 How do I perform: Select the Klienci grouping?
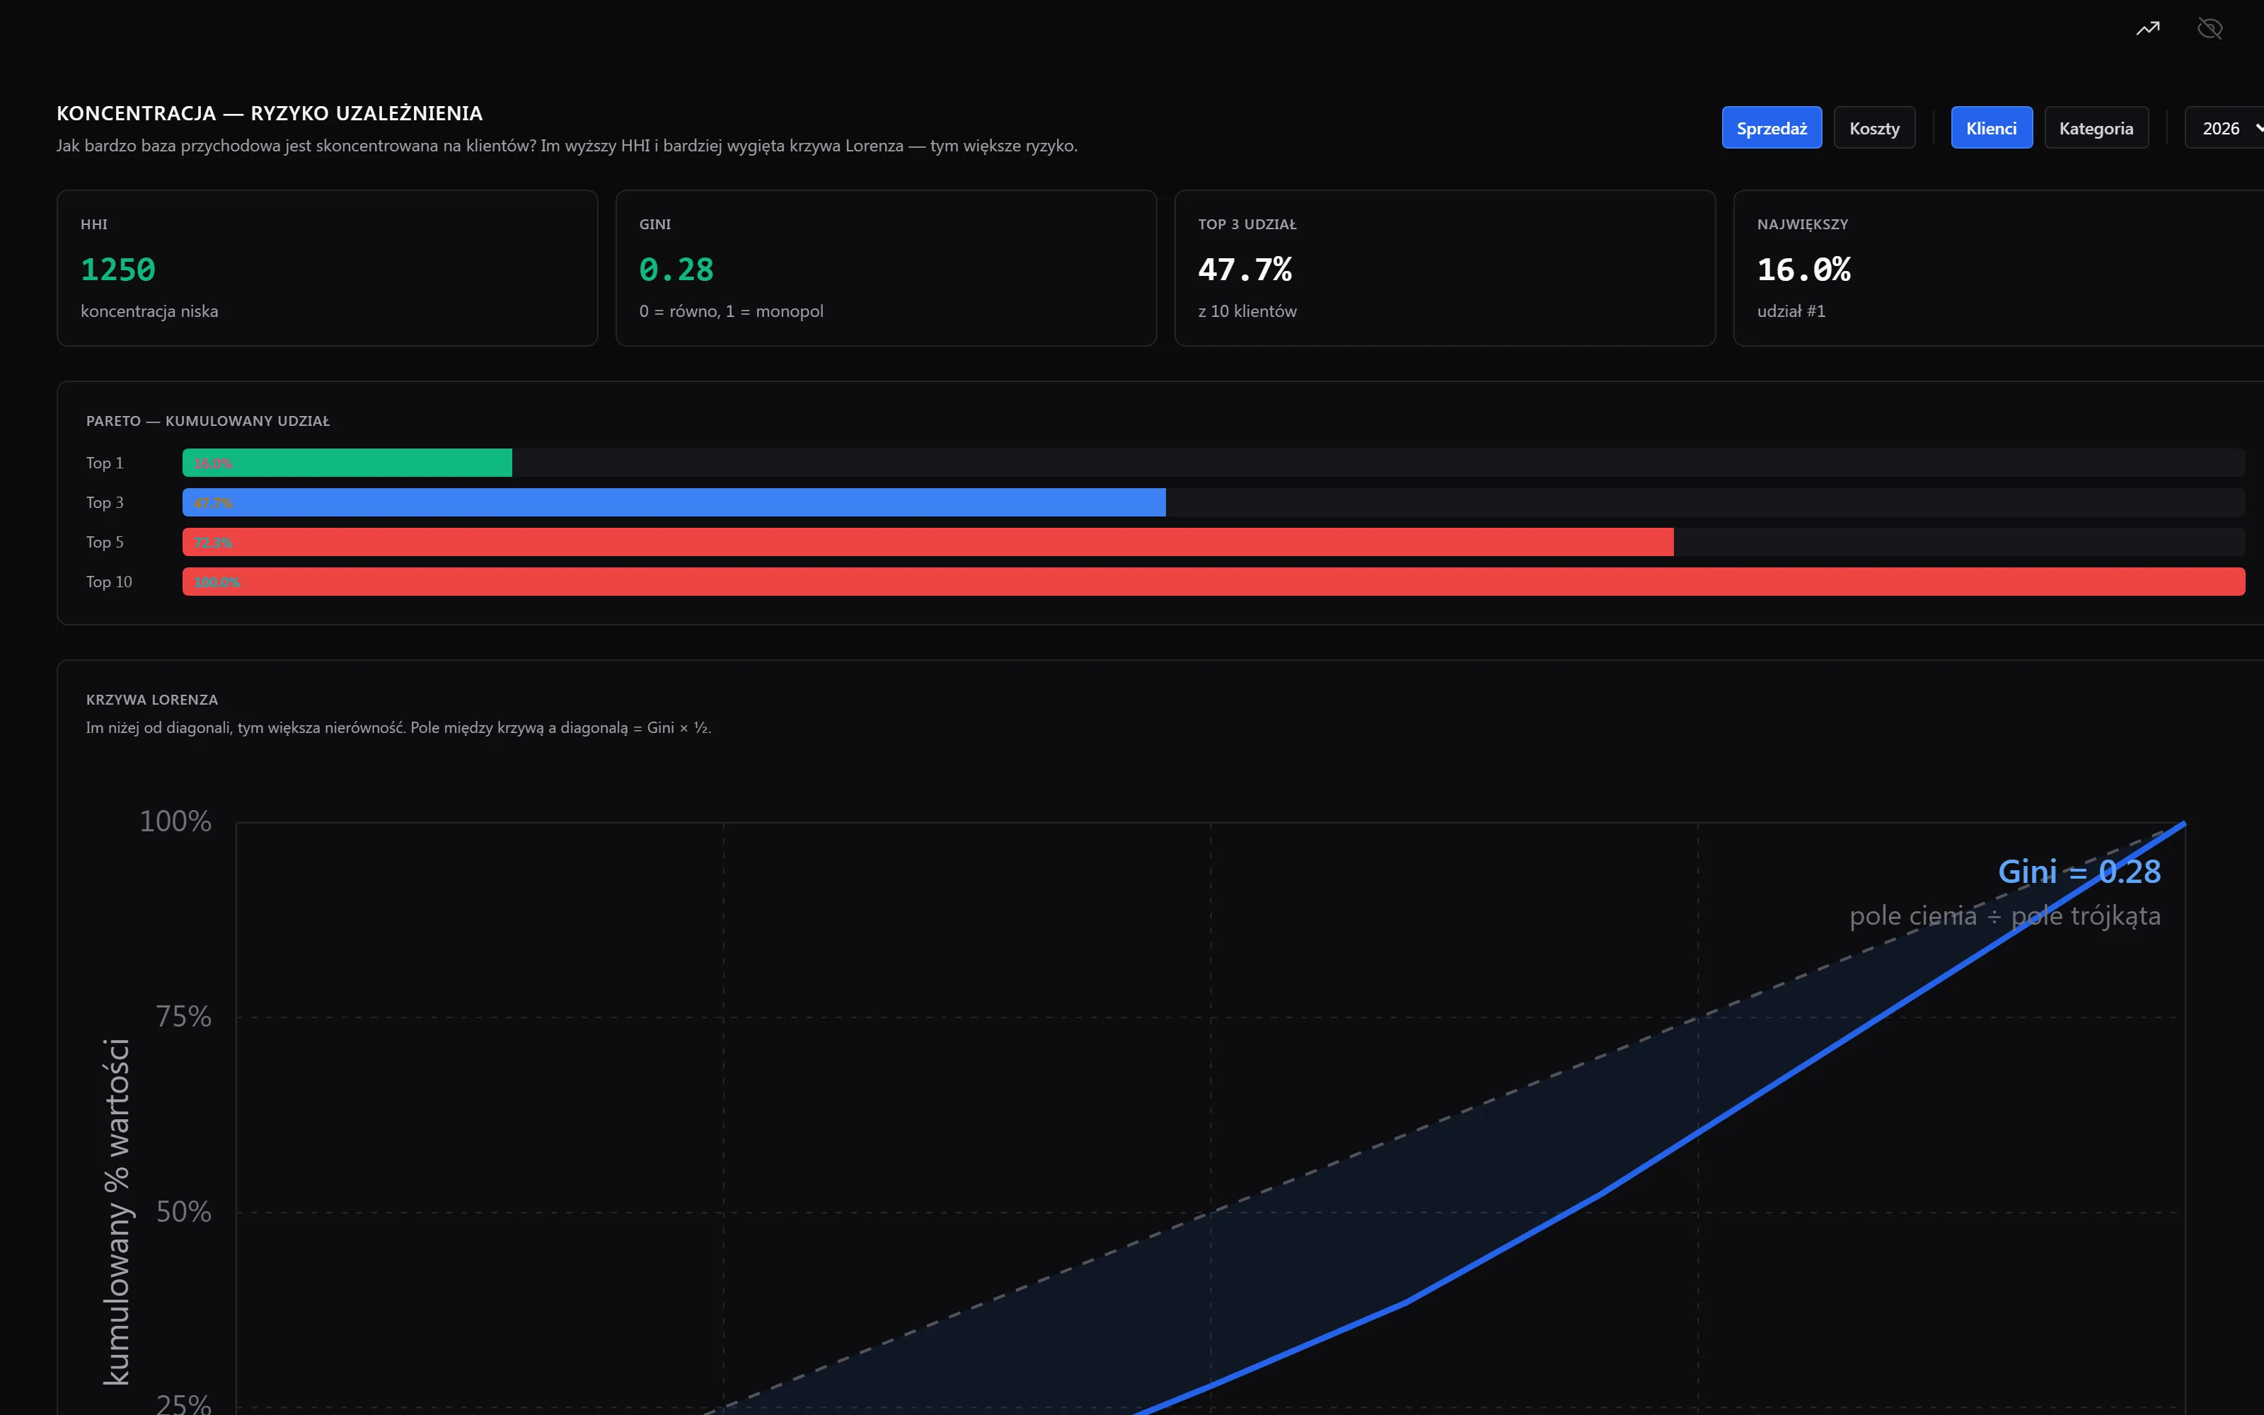pyautogui.click(x=1992, y=128)
